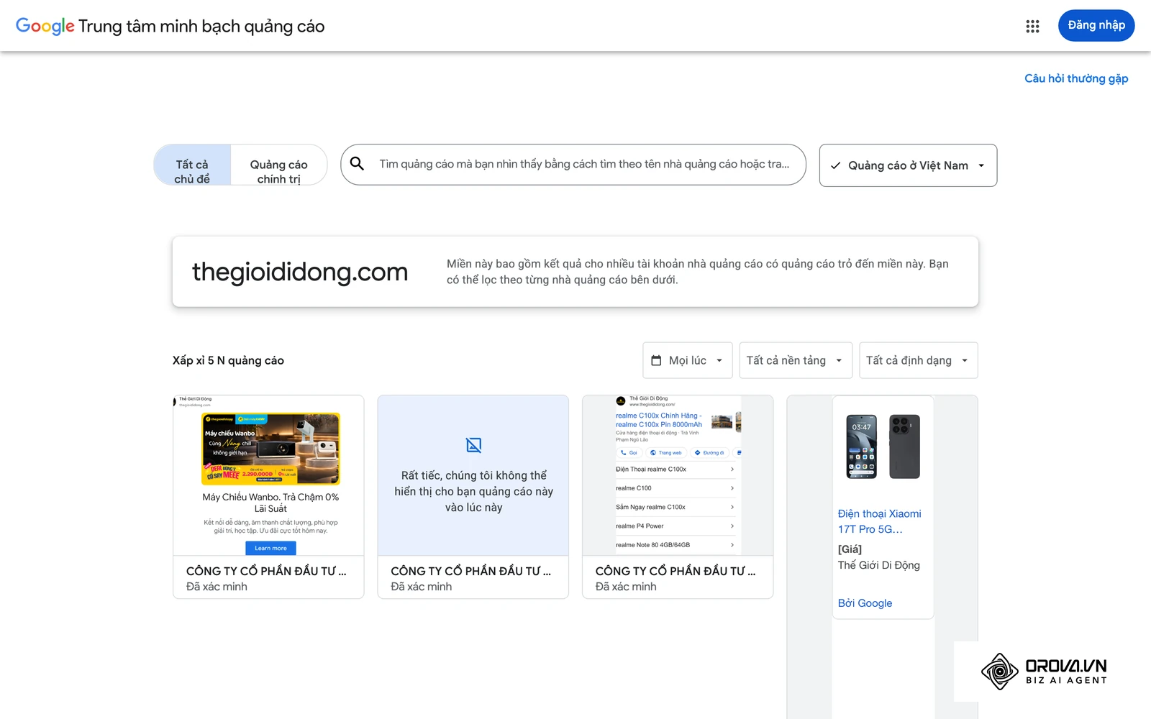This screenshot has width=1151, height=719.
Task: Click the Sắm Ngay realme C100x sitelink row
Action: click(675, 507)
